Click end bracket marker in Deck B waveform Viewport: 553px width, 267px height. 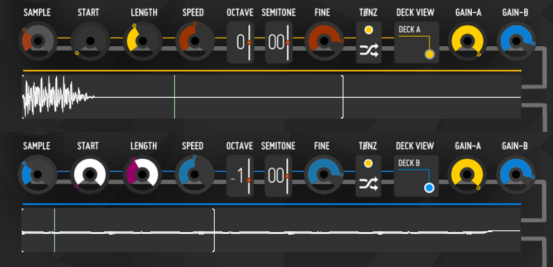214,230
